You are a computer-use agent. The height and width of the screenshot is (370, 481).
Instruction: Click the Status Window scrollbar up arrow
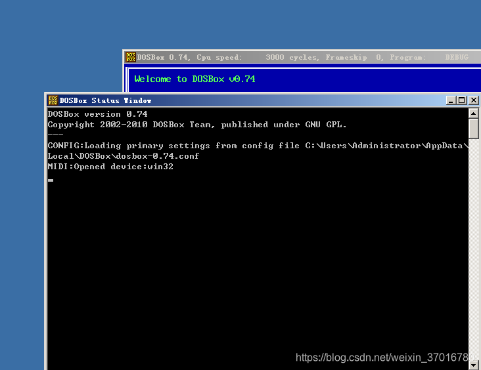pos(473,113)
